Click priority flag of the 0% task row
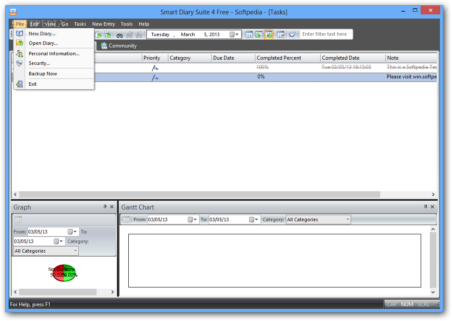The width and height of the screenshot is (452, 321). 155,78
